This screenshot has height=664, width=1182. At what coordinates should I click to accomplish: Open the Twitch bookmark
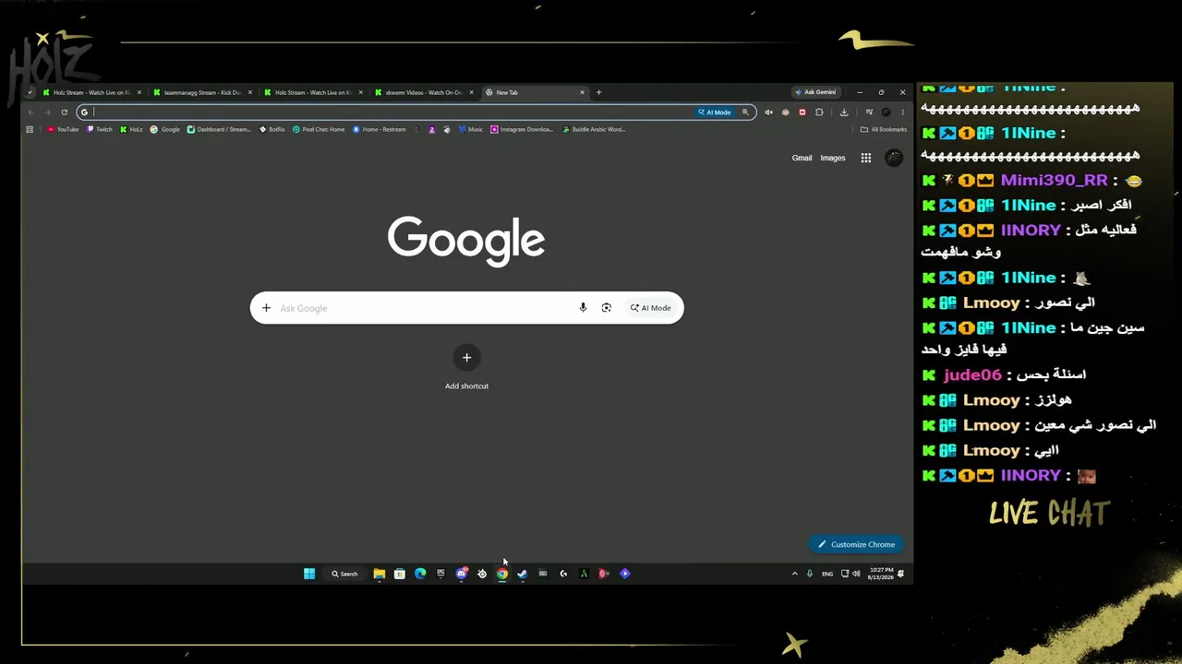pyautogui.click(x=100, y=129)
